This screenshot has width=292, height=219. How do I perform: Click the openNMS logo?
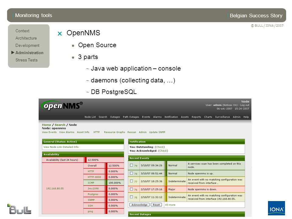(62, 106)
